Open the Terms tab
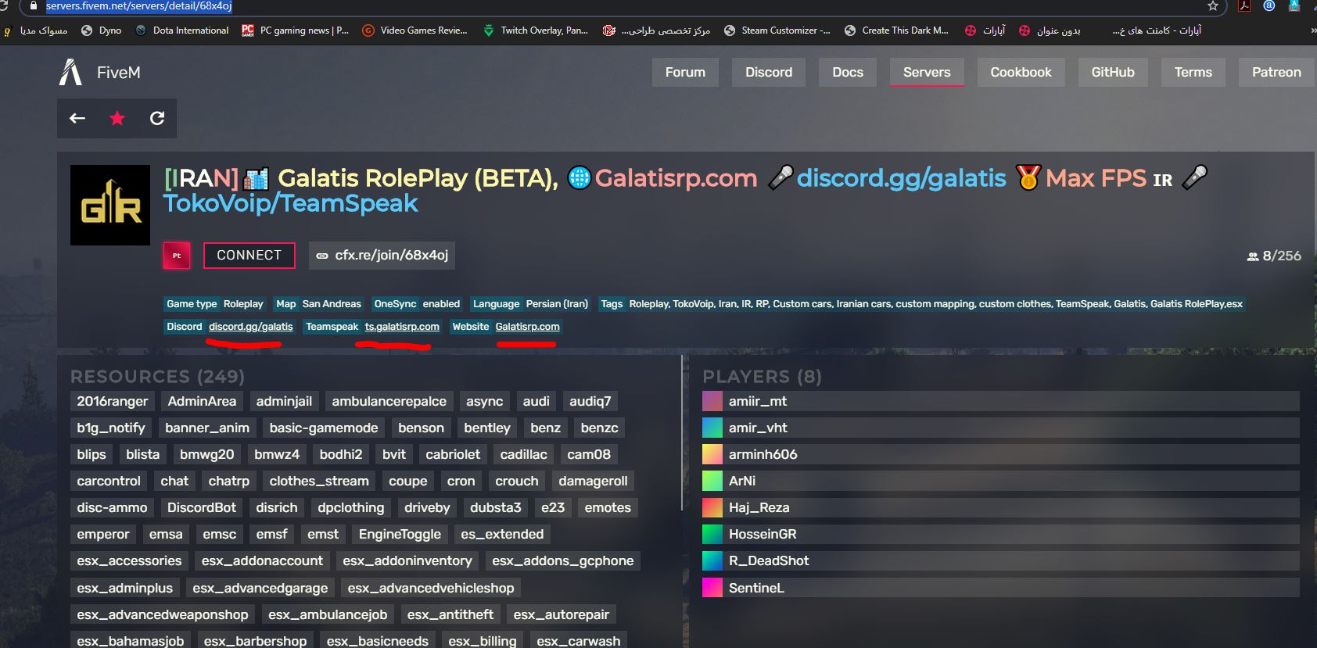1317x648 pixels. coord(1193,72)
